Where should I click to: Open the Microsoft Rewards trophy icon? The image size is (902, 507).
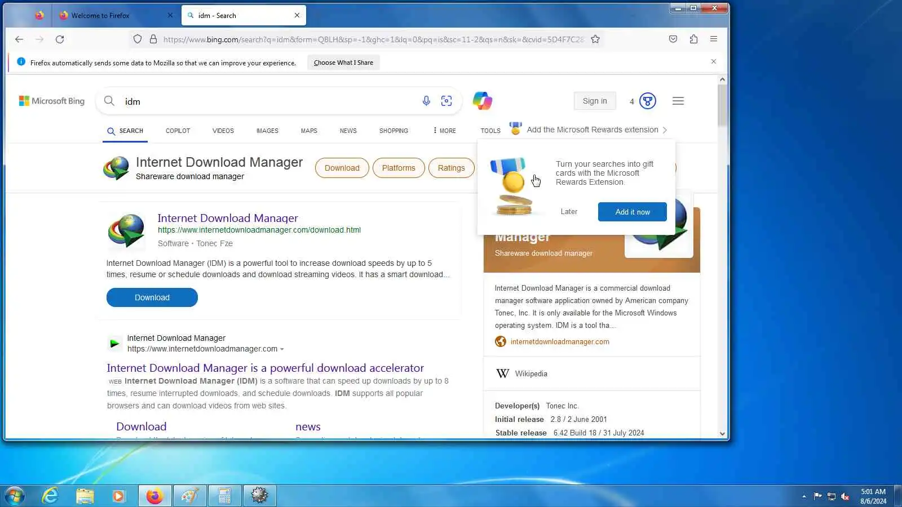point(648,101)
